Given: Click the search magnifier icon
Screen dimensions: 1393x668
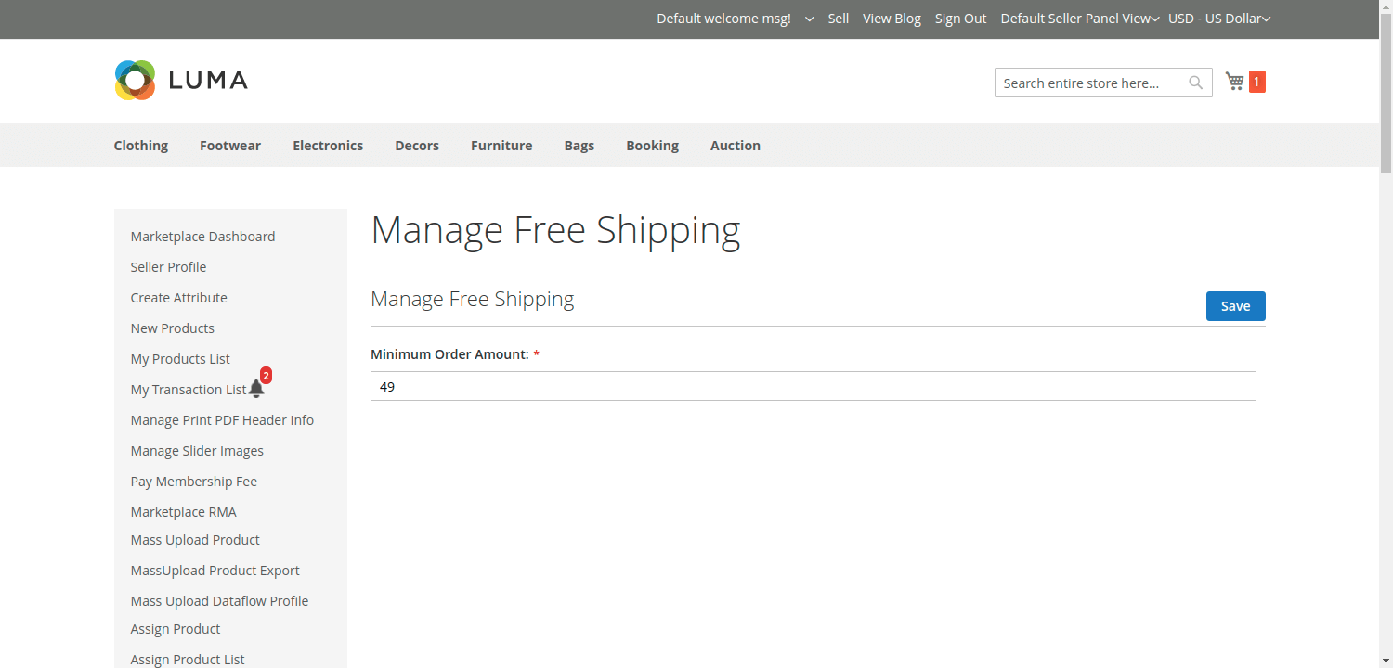Looking at the screenshot, I should coord(1195,83).
